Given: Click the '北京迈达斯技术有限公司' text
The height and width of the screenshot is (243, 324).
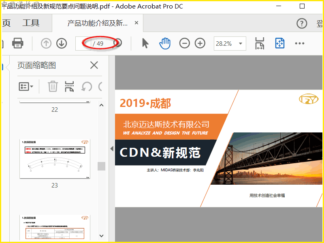Looking at the screenshot, I should coord(166,124).
